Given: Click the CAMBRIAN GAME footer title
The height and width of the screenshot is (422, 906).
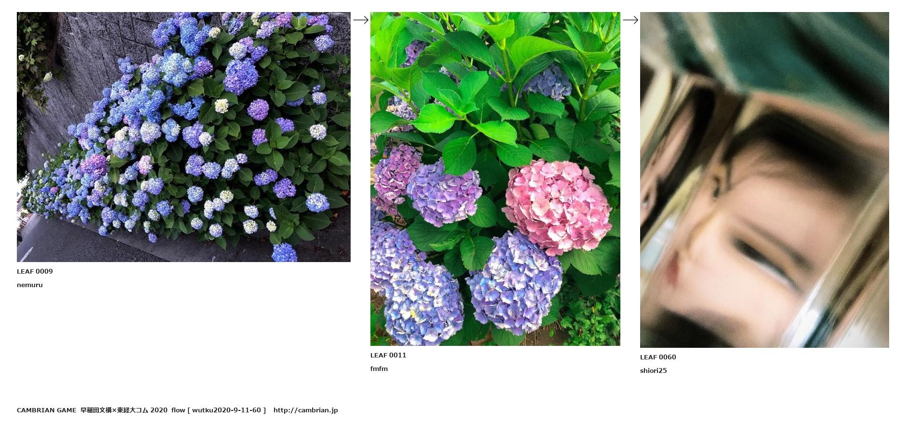Looking at the screenshot, I should click(46, 410).
